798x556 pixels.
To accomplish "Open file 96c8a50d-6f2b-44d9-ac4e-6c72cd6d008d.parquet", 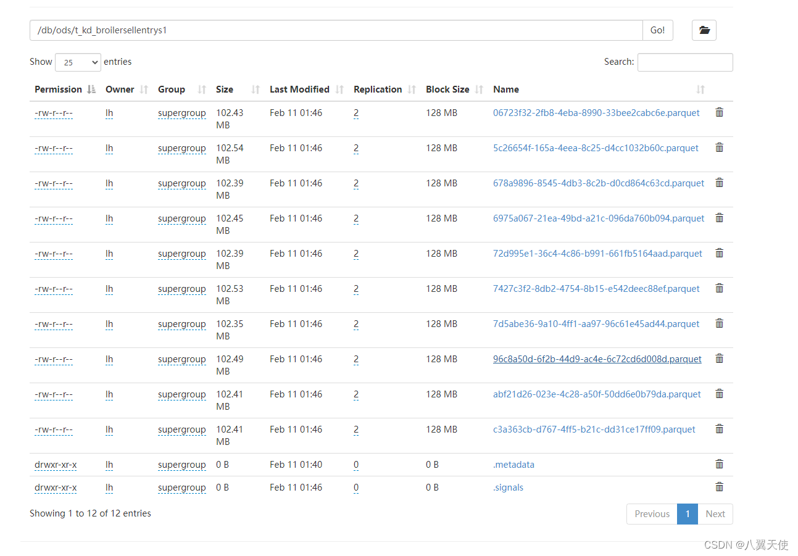I will (x=597, y=359).
